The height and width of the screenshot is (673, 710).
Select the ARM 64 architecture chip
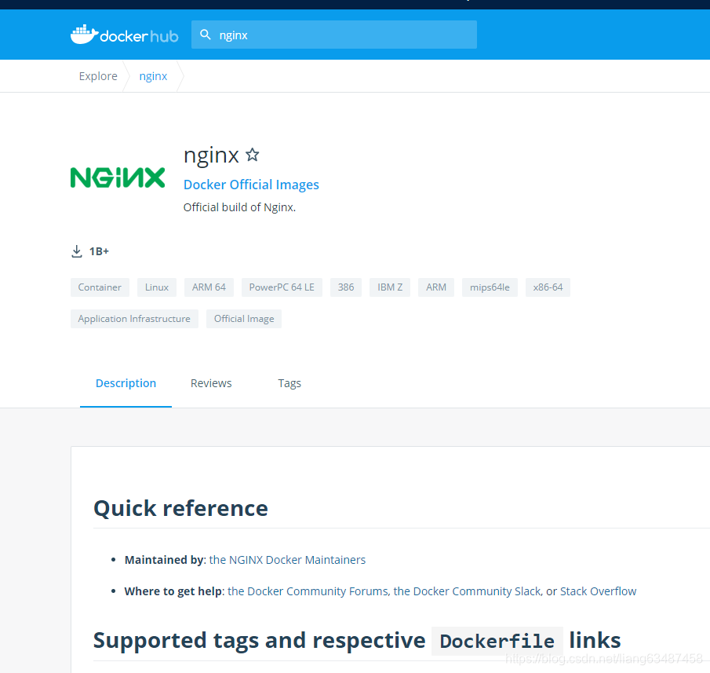[209, 287]
